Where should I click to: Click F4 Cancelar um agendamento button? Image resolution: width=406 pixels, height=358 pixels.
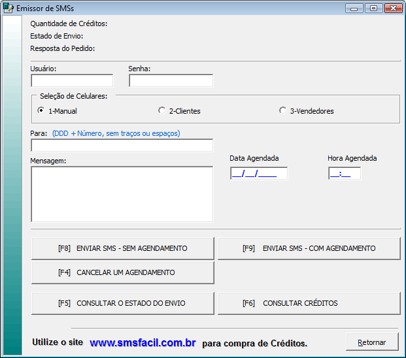tap(122, 272)
